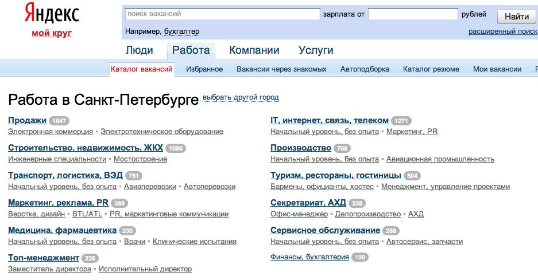Switch to the Люди tab
Image resolution: width=538 pixels, height=280 pixels.
point(139,50)
